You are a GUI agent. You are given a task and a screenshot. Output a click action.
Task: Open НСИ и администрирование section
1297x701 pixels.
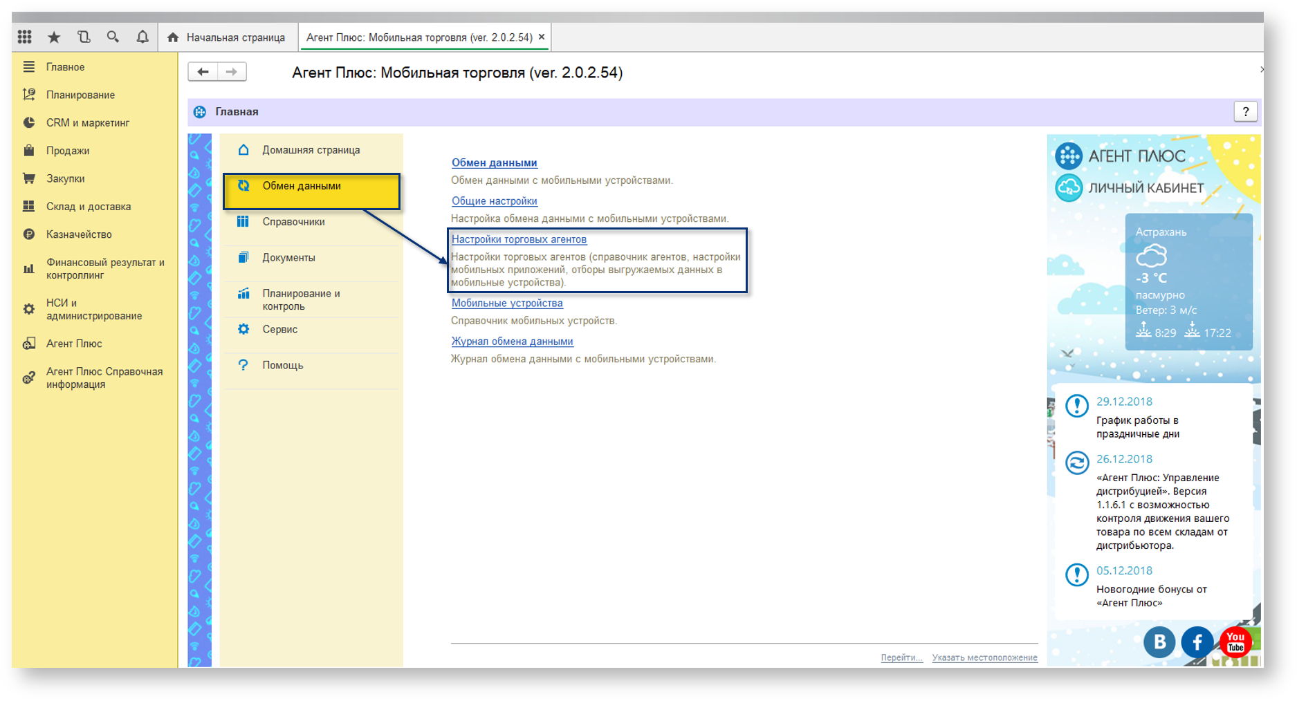[x=95, y=309]
